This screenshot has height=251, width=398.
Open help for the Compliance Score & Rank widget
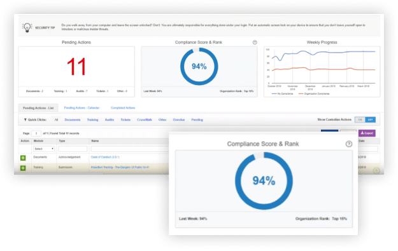pos(255,43)
